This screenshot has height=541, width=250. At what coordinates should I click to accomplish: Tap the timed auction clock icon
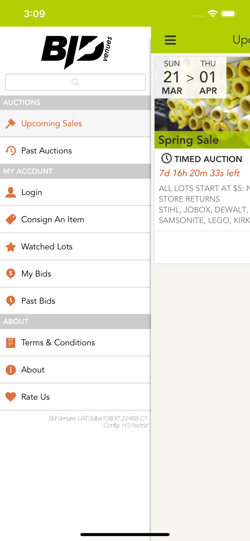point(166,159)
